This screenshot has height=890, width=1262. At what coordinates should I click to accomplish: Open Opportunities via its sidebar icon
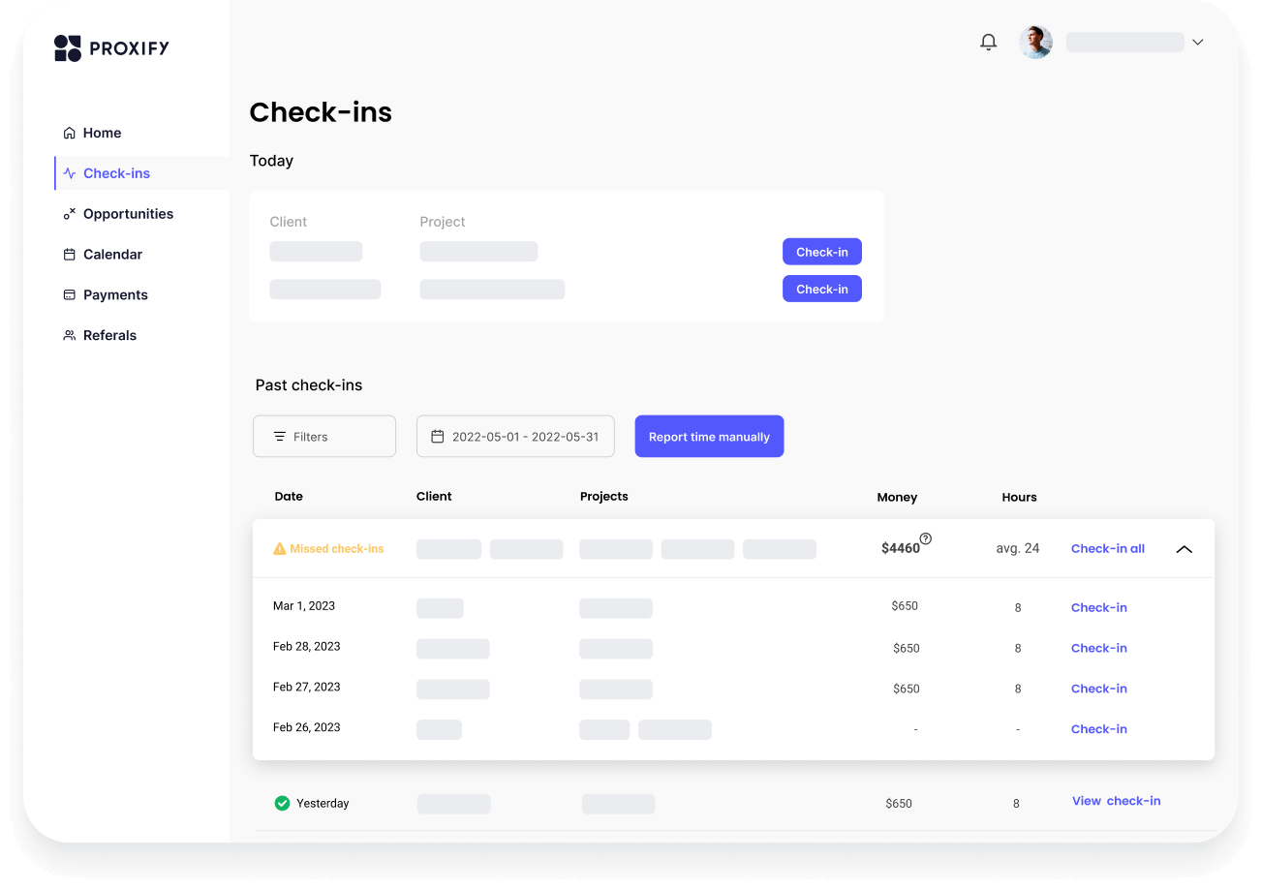tap(68, 213)
